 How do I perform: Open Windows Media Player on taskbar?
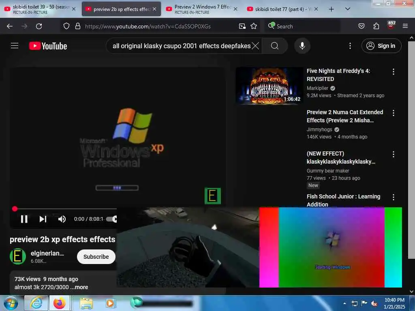(110, 303)
